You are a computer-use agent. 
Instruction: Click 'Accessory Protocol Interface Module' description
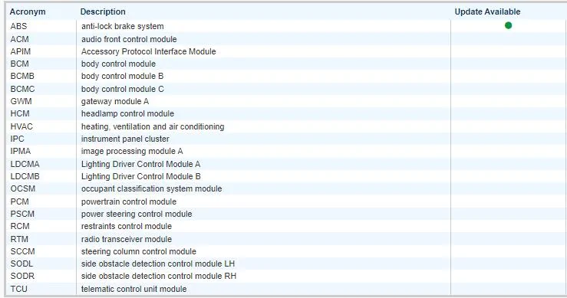pos(148,51)
